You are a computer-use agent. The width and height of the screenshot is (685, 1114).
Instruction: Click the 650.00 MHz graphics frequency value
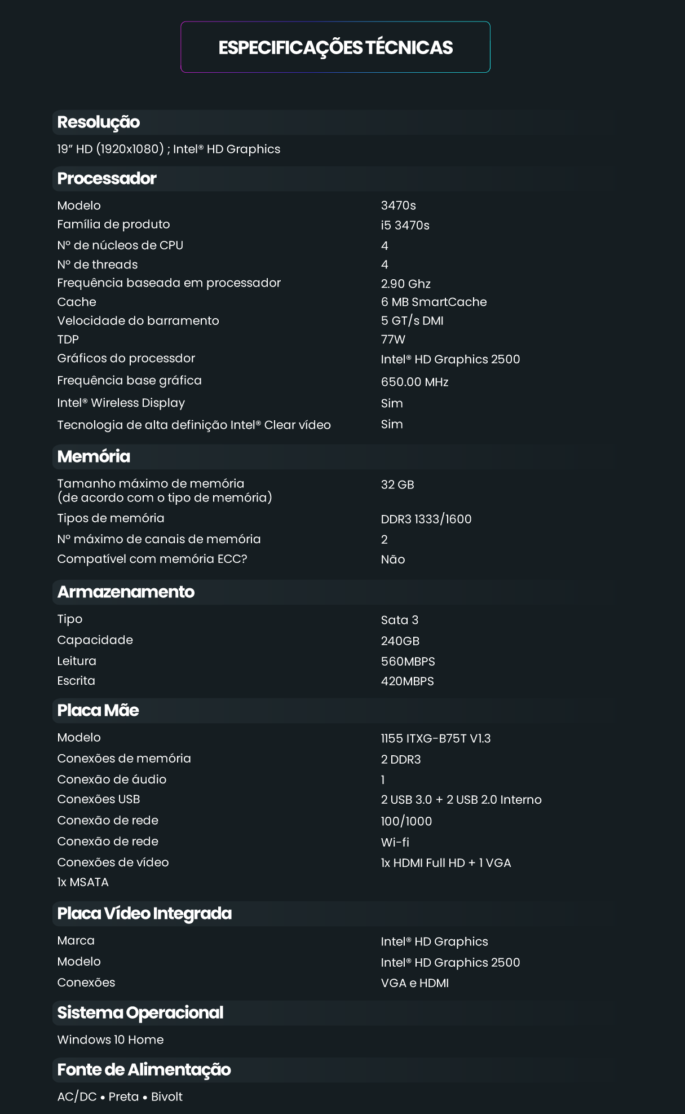(415, 382)
